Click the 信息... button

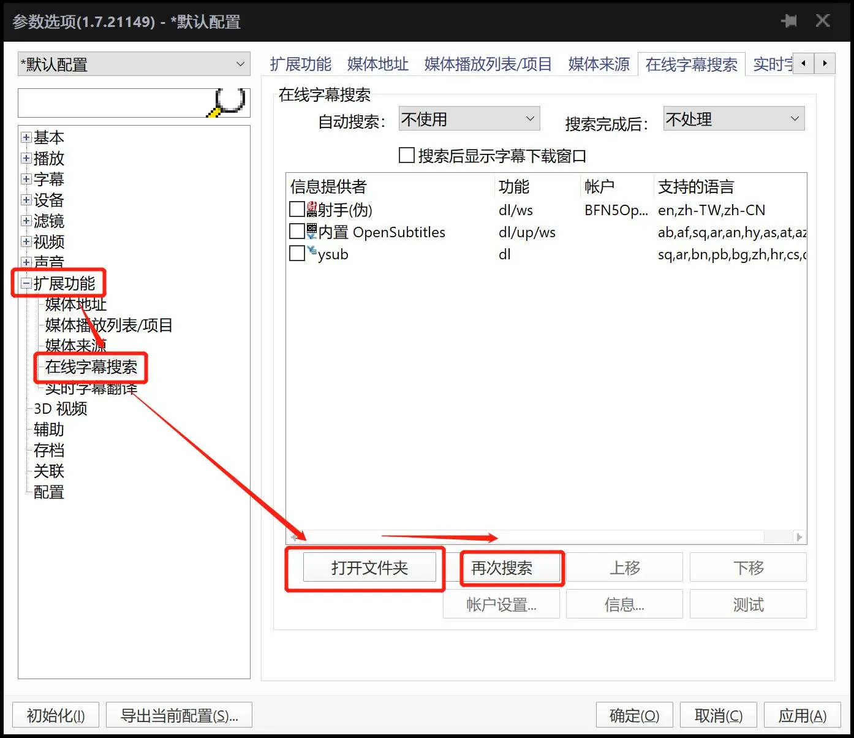click(x=624, y=604)
